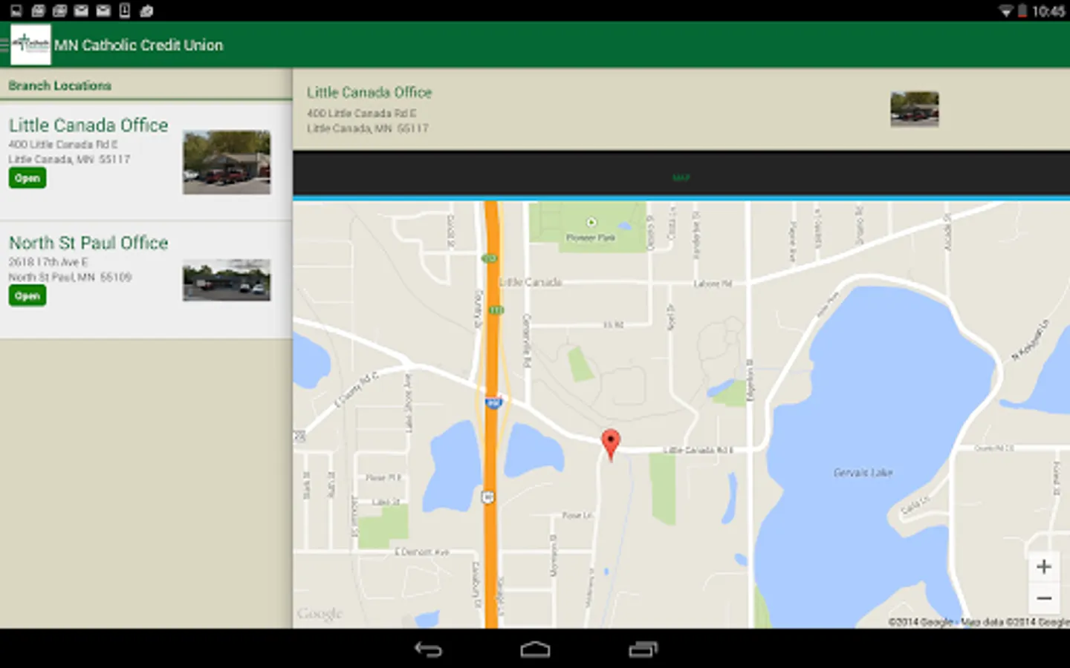Open Little Canada Office photo in branch list

[x=227, y=162]
